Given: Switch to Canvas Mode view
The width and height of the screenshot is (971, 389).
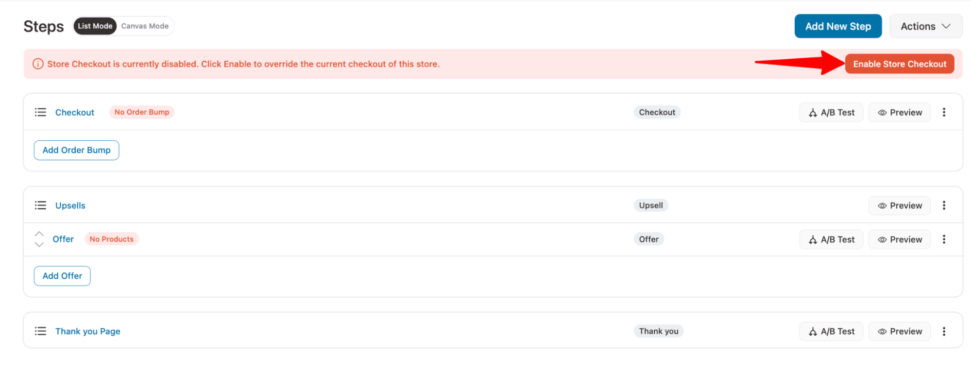Looking at the screenshot, I should tap(145, 26).
